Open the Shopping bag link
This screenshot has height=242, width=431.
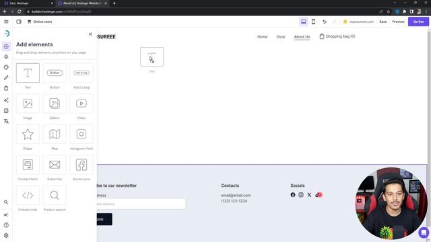coord(337,36)
